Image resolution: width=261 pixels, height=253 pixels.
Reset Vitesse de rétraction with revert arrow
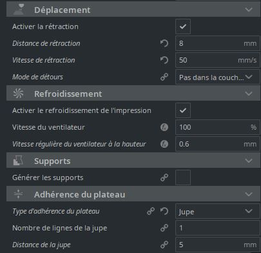coord(164,60)
